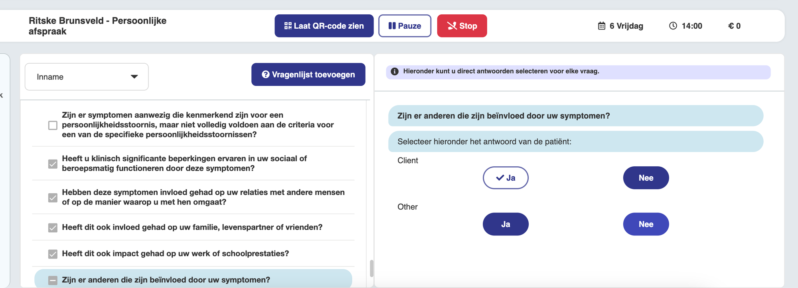Click the question list scrollbar thumb
The image size is (798, 288).
tap(371, 269)
